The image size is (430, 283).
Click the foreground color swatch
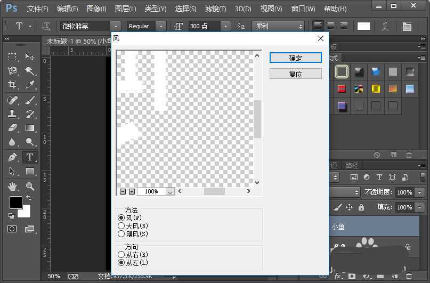(15, 203)
